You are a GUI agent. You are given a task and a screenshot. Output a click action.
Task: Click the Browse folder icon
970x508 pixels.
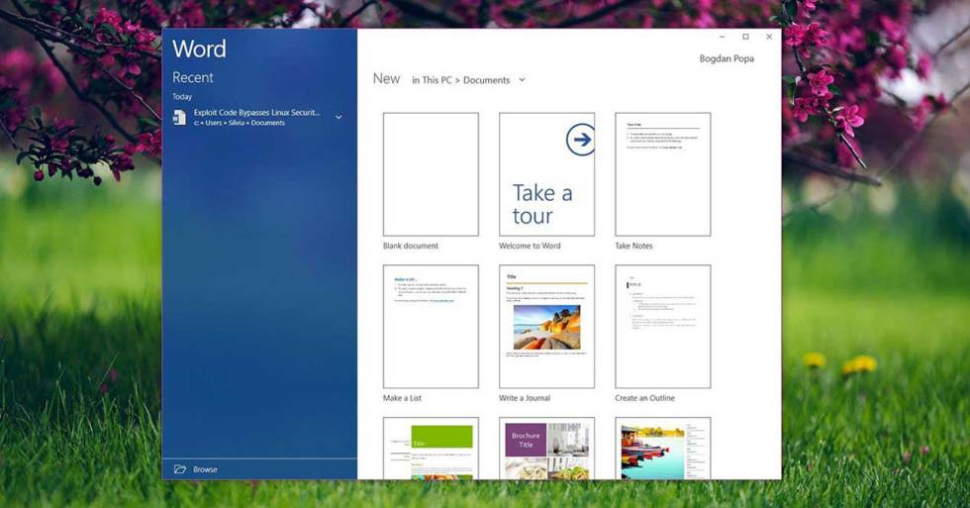(180, 469)
